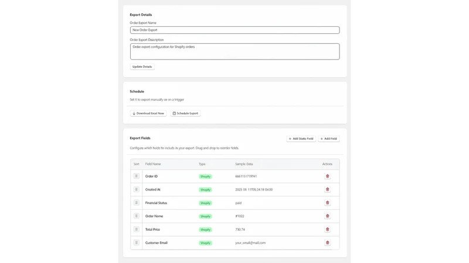Click the Customer Email sort handle
This screenshot has height=263, width=469.
[x=137, y=243]
